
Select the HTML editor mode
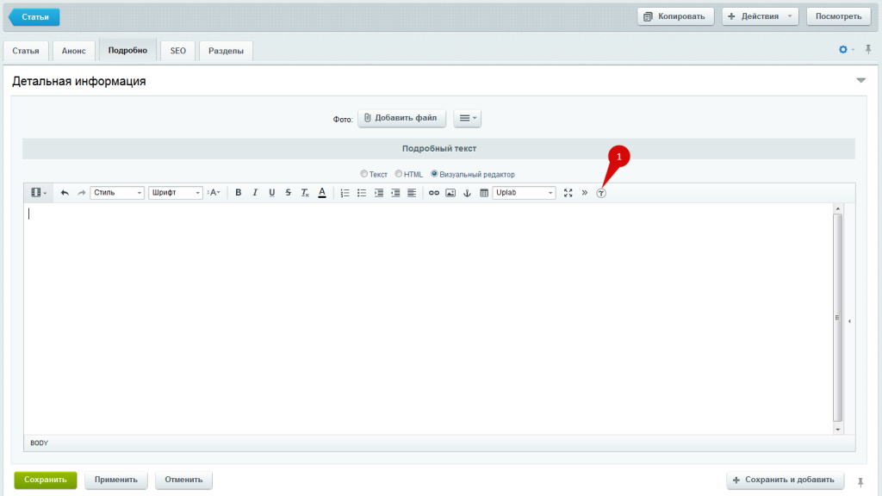[399, 174]
